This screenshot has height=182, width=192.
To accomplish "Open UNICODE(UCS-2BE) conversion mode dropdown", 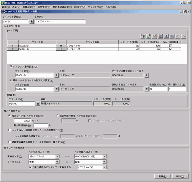I will pos(104,156).
